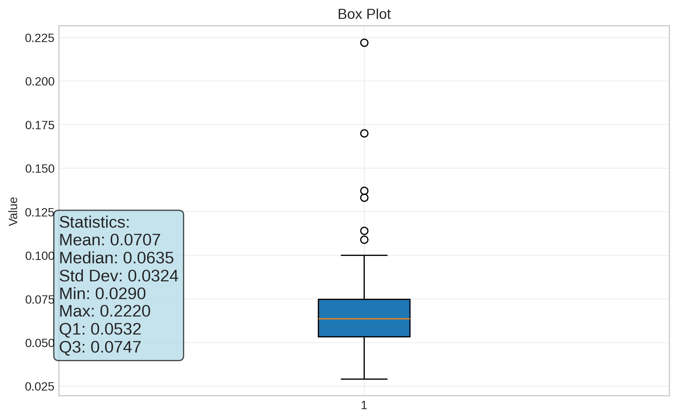Click the "Std Dev: 0.0324" text
Image resolution: width=678 pixels, height=420 pixels.
[119, 276]
